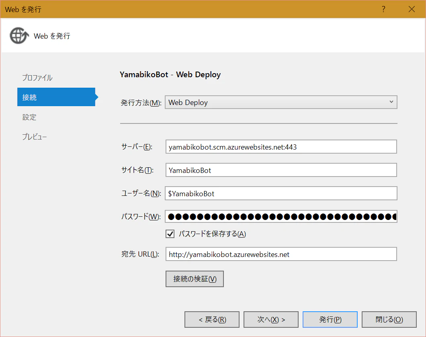The height and width of the screenshot is (337, 426).
Task: Click the 次へ next button
Action: (271, 319)
